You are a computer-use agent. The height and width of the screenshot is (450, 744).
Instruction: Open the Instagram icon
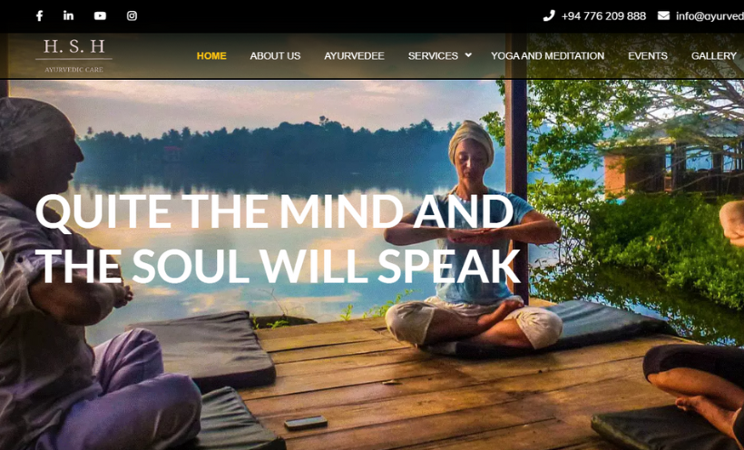click(132, 15)
